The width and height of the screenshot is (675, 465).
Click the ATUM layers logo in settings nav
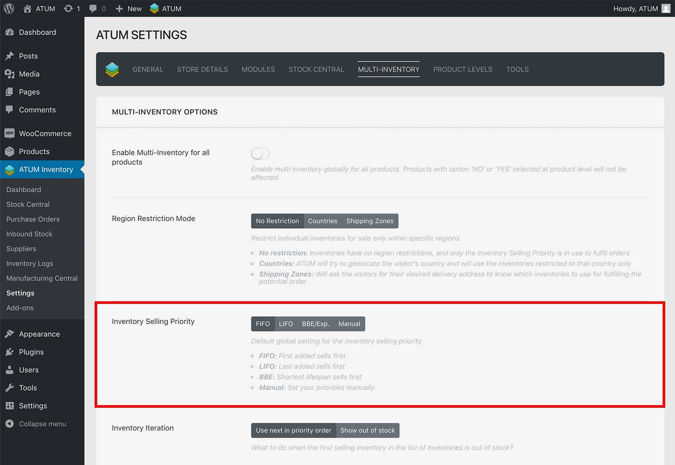(x=112, y=69)
